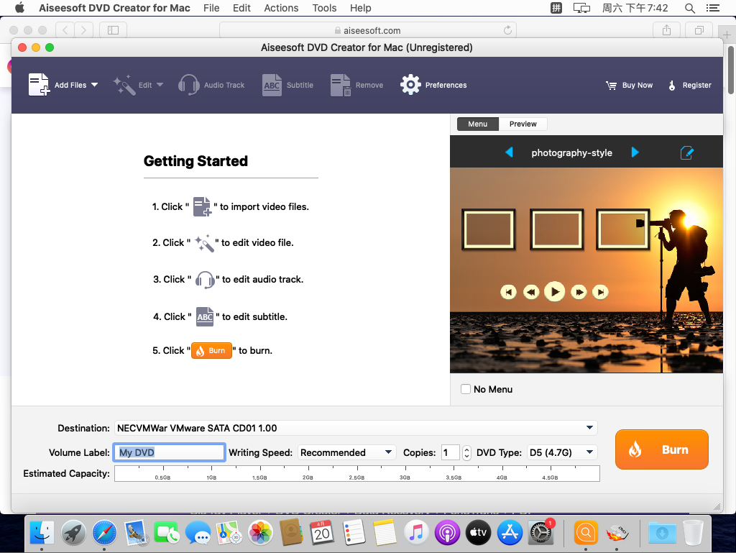Open Preferences gear icon
The width and height of the screenshot is (736, 553).
tap(410, 85)
